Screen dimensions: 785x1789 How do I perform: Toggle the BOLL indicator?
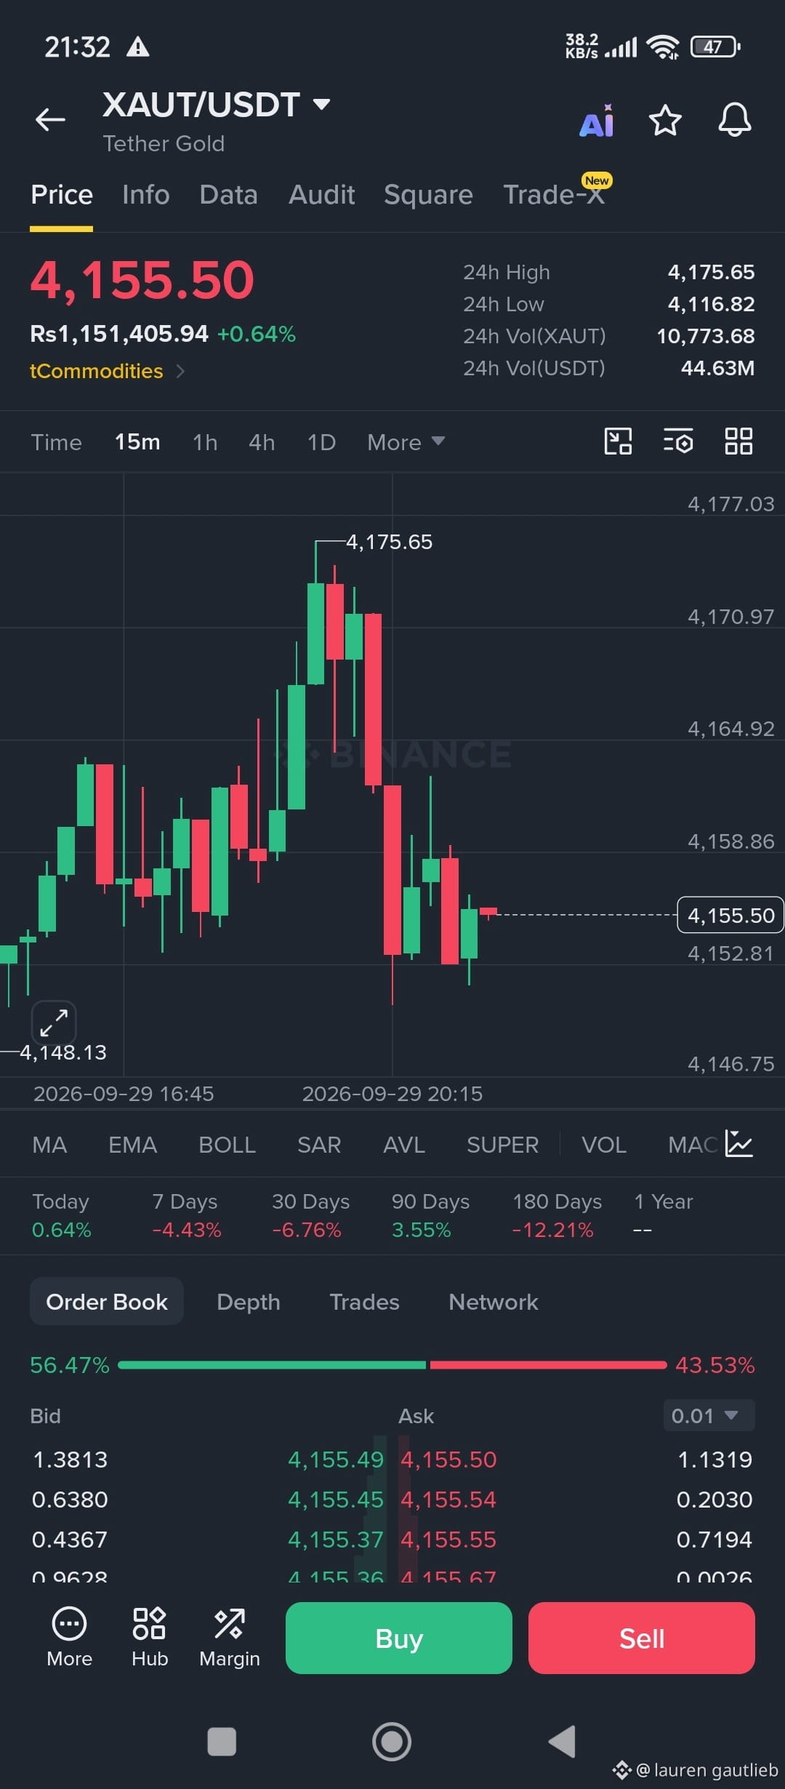(227, 1145)
